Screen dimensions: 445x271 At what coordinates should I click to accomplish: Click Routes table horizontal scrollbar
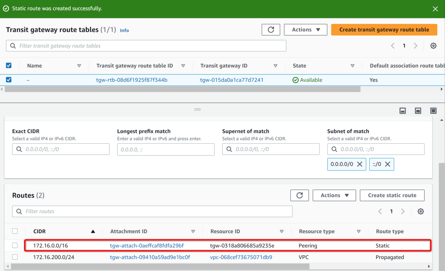pos(160,266)
